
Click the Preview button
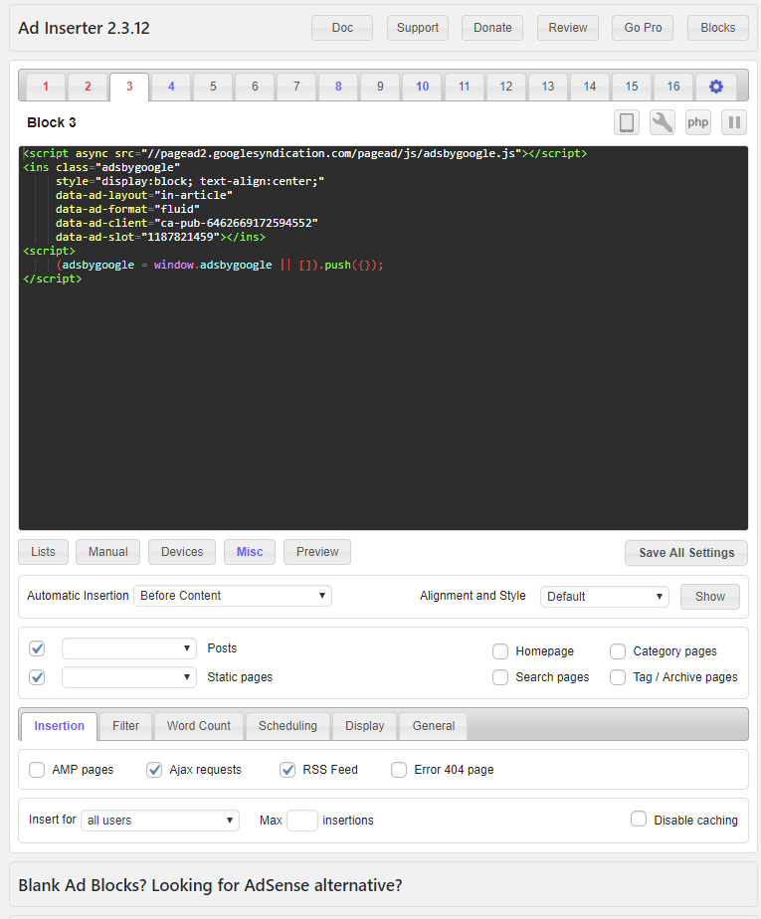click(x=317, y=552)
